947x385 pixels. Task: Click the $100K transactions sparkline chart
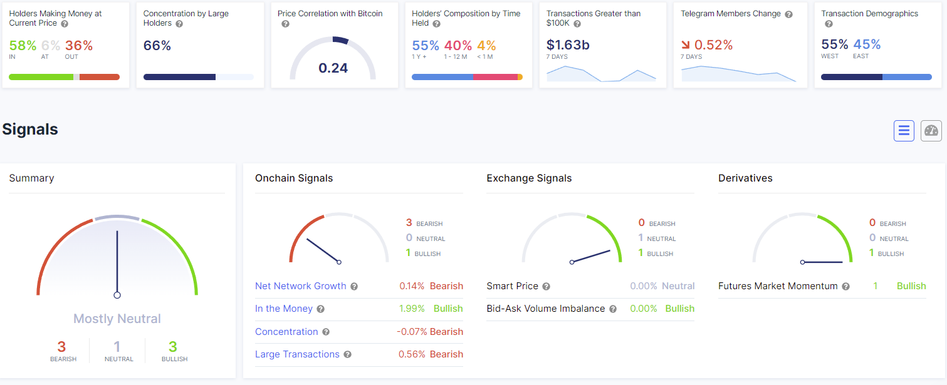click(601, 73)
